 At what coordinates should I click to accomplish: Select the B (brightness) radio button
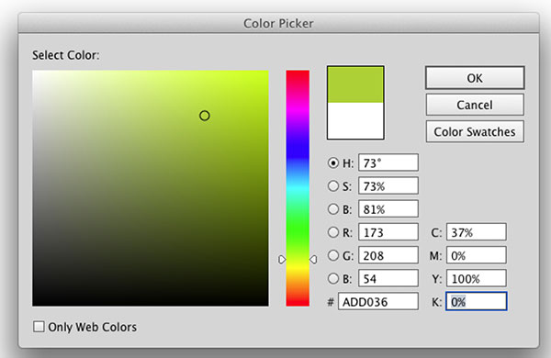332,209
